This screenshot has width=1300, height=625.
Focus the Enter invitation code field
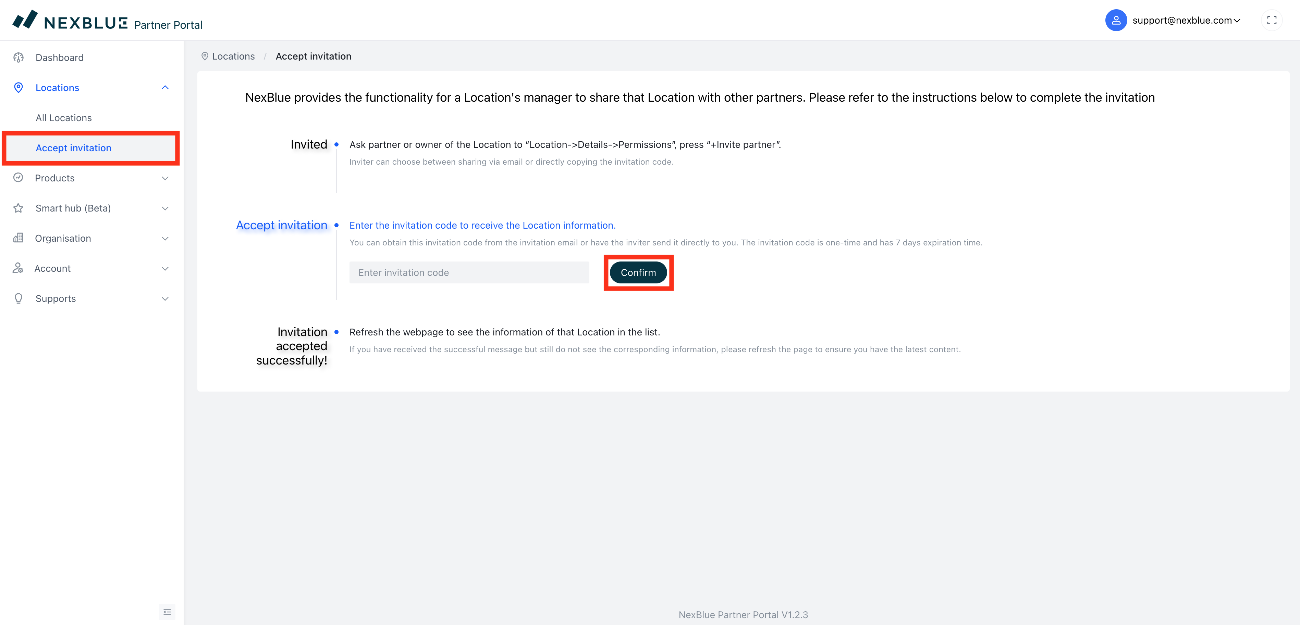469,273
